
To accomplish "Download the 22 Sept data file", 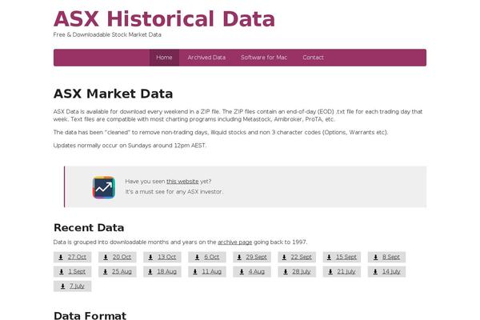I will tap(297, 258).
